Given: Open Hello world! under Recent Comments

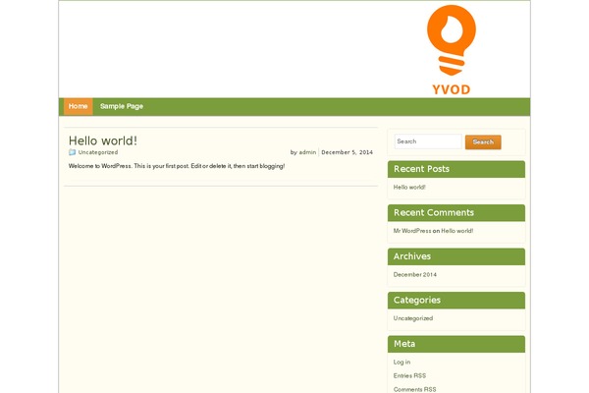Looking at the screenshot, I should pos(457,231).
